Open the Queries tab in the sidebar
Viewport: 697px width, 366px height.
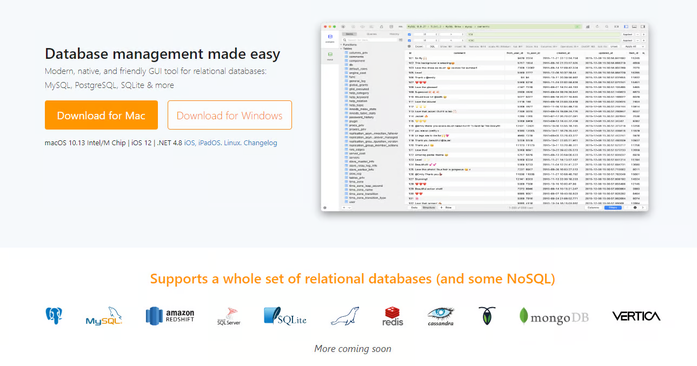click(x=371, y=34)
